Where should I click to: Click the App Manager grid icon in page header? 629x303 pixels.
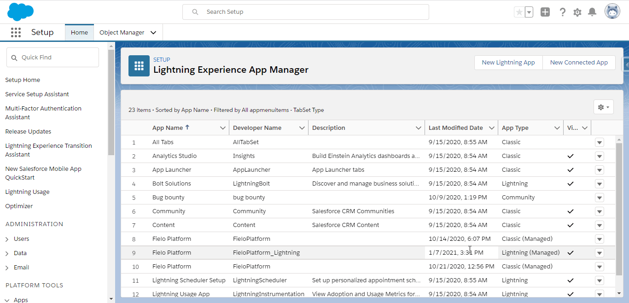coord(139,65)
